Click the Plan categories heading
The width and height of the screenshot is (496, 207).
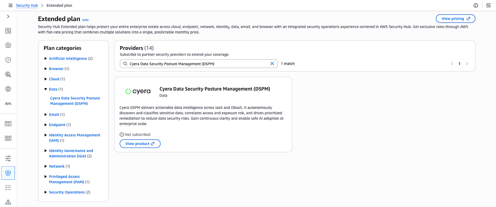(x=62, y=48)
